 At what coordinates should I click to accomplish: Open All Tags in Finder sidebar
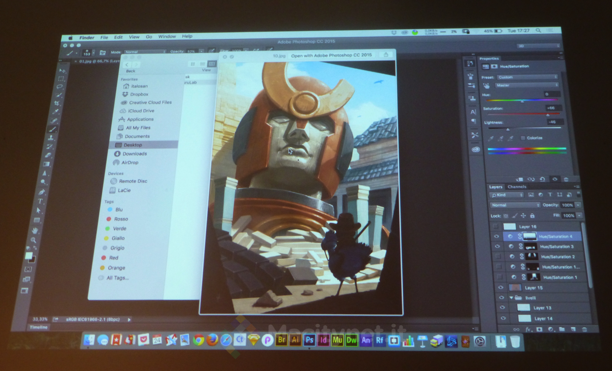point(117,278)
